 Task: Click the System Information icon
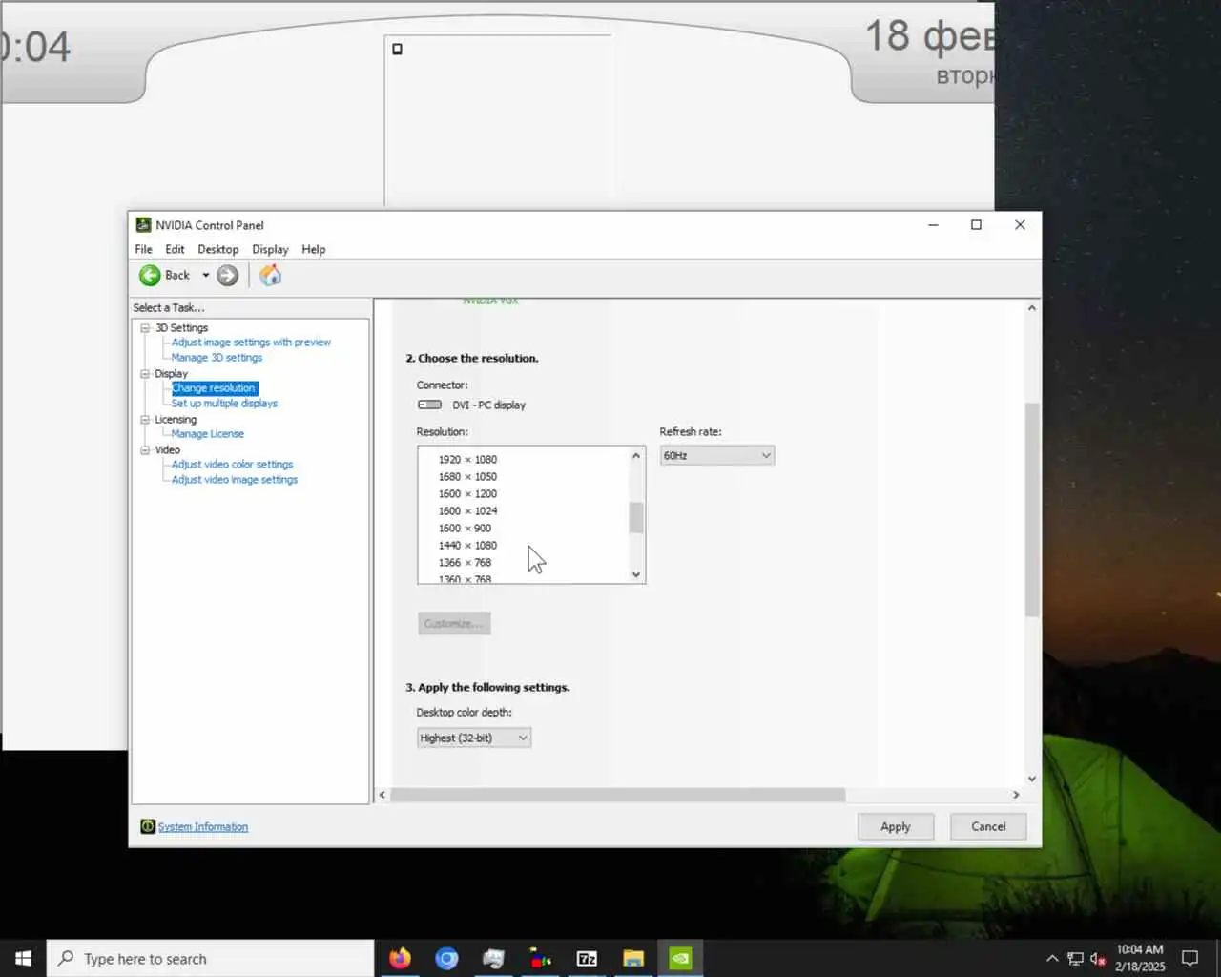click(148, 827)
